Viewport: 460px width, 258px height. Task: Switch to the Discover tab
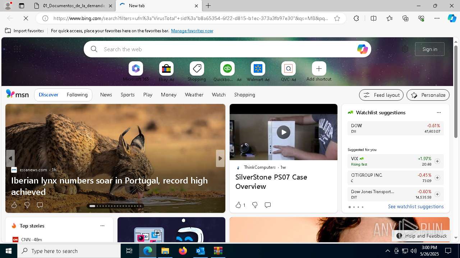tap(49, 95)
